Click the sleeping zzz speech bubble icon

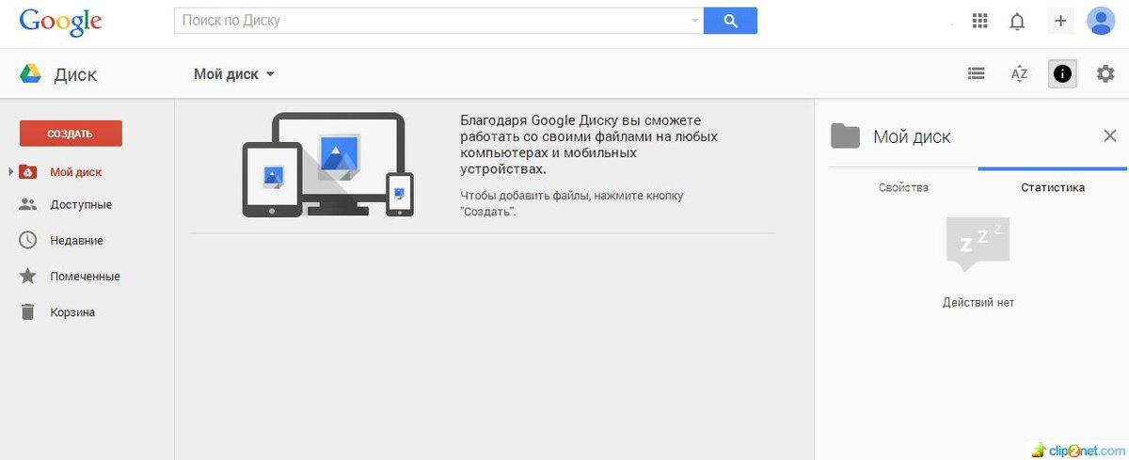point(978,245)
